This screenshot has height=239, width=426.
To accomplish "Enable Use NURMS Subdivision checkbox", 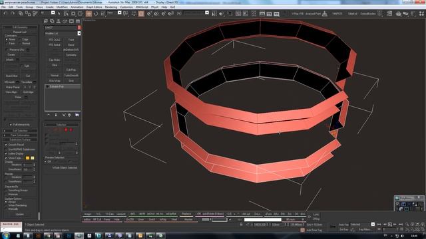I will (x=6, y=149).
